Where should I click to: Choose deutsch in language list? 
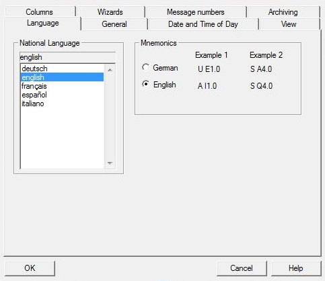click(63, 69)
